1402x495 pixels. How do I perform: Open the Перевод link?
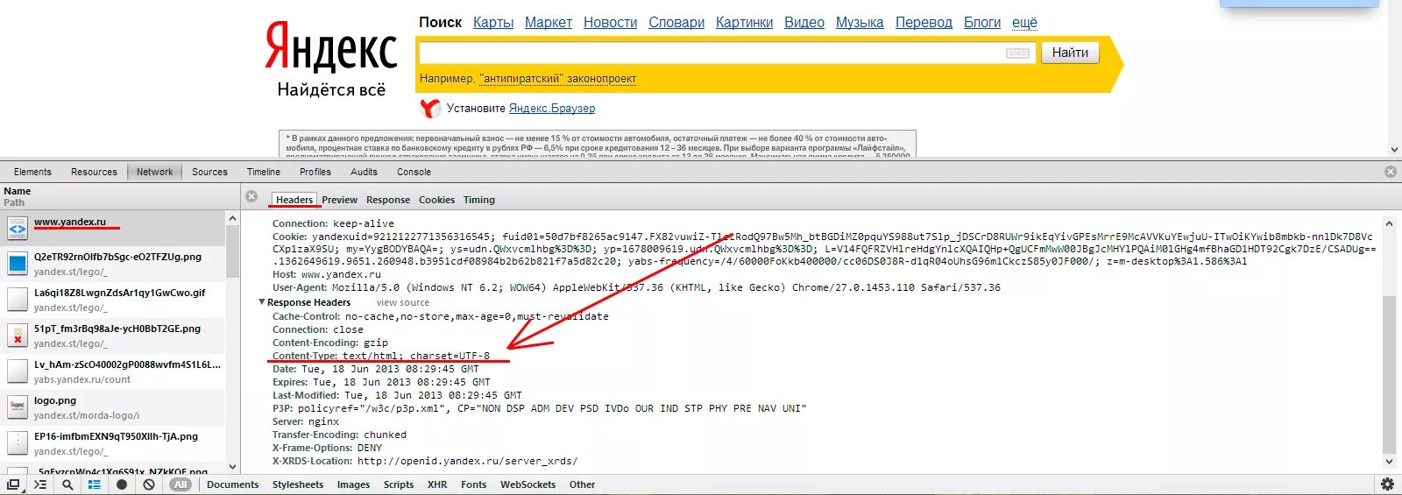(924, 23)
